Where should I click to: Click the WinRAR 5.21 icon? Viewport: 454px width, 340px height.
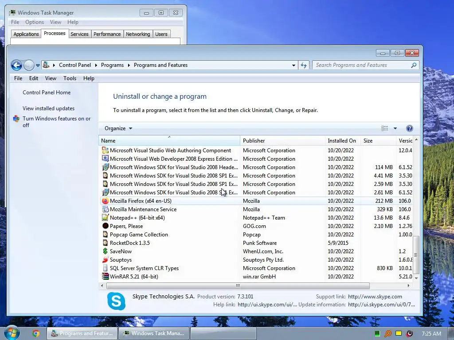coord(106,276)
